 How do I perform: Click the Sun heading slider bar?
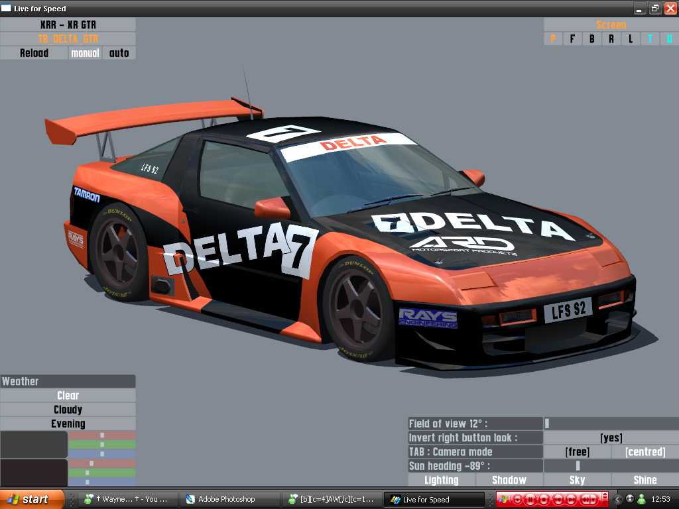click(x=611, y=466)
